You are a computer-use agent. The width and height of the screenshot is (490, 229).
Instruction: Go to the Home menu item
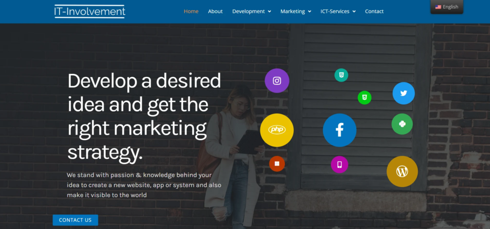coord(191,11)
